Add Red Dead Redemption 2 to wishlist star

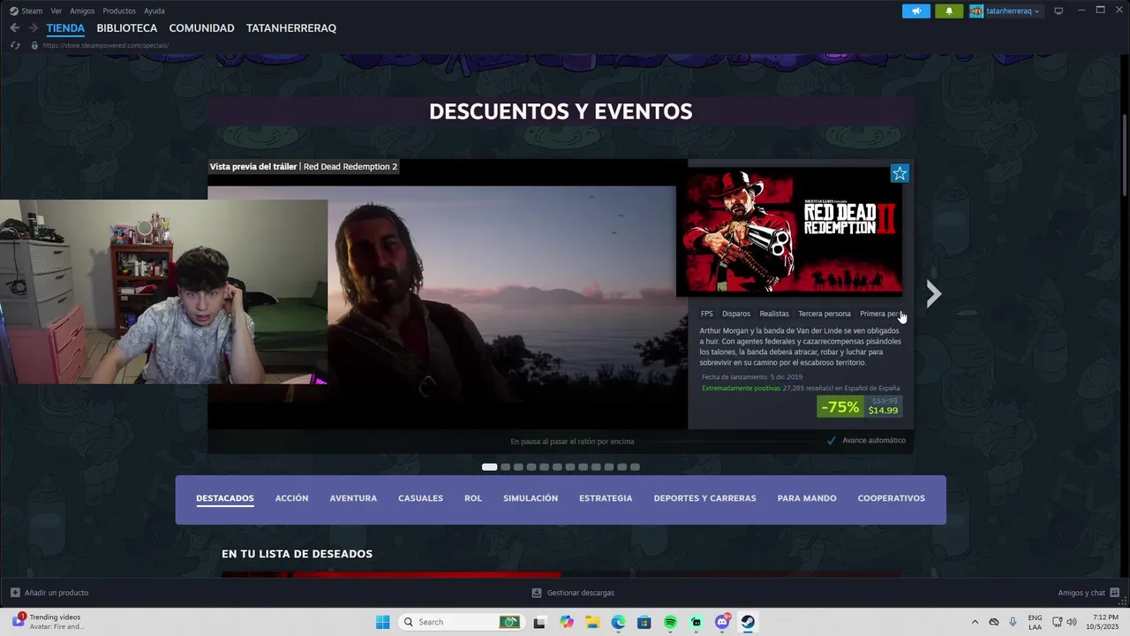900,173
